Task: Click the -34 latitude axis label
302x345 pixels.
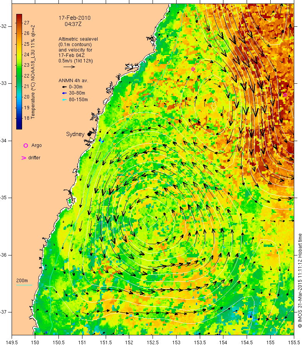Action: coord(3,141)
